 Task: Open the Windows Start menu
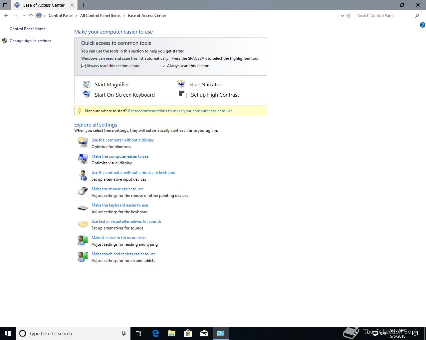tap(8, 333)
